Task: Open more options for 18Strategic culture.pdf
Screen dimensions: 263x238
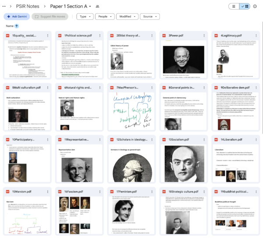Action: [204, 192]
